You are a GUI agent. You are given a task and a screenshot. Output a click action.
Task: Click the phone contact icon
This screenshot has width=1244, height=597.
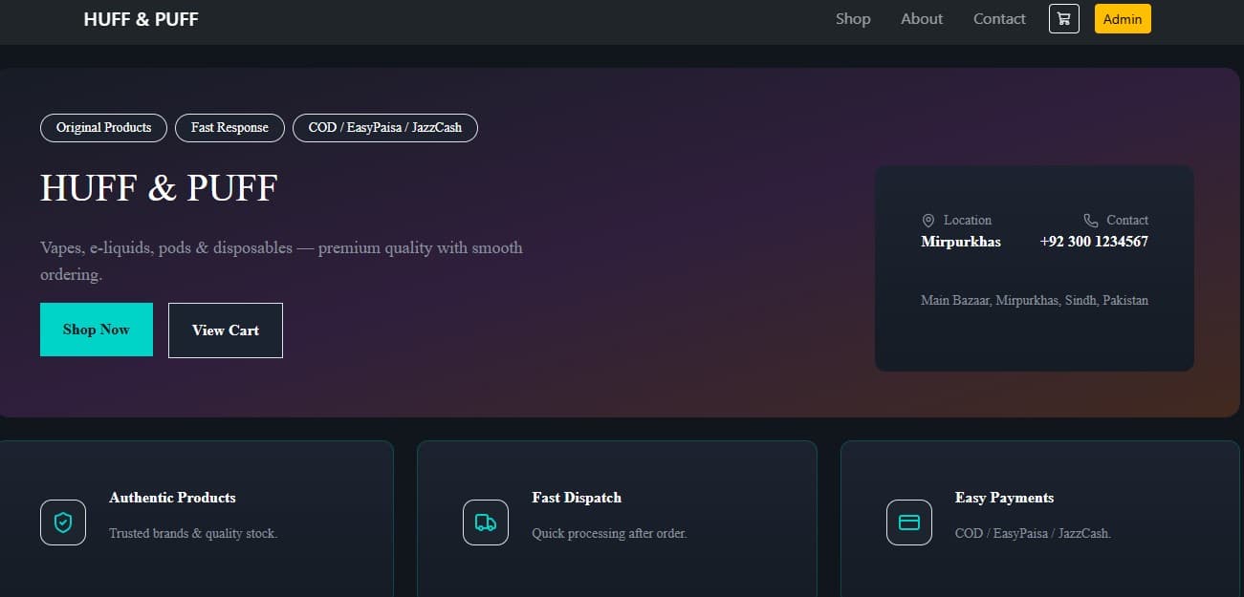[x=1091, y=221]
